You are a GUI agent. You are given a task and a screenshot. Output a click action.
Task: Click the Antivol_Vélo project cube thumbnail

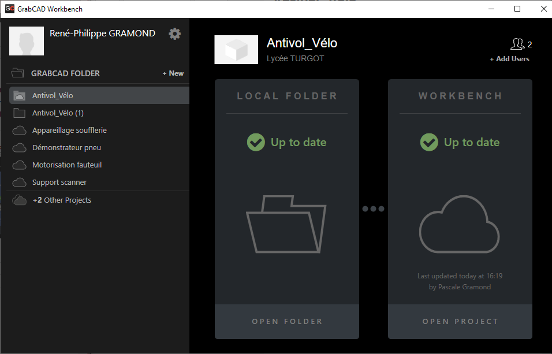click(236, 50)
